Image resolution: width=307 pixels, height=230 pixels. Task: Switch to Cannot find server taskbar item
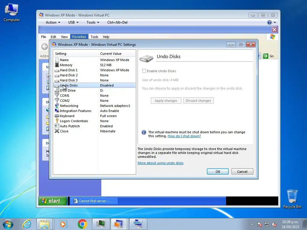tap(94, 201)
